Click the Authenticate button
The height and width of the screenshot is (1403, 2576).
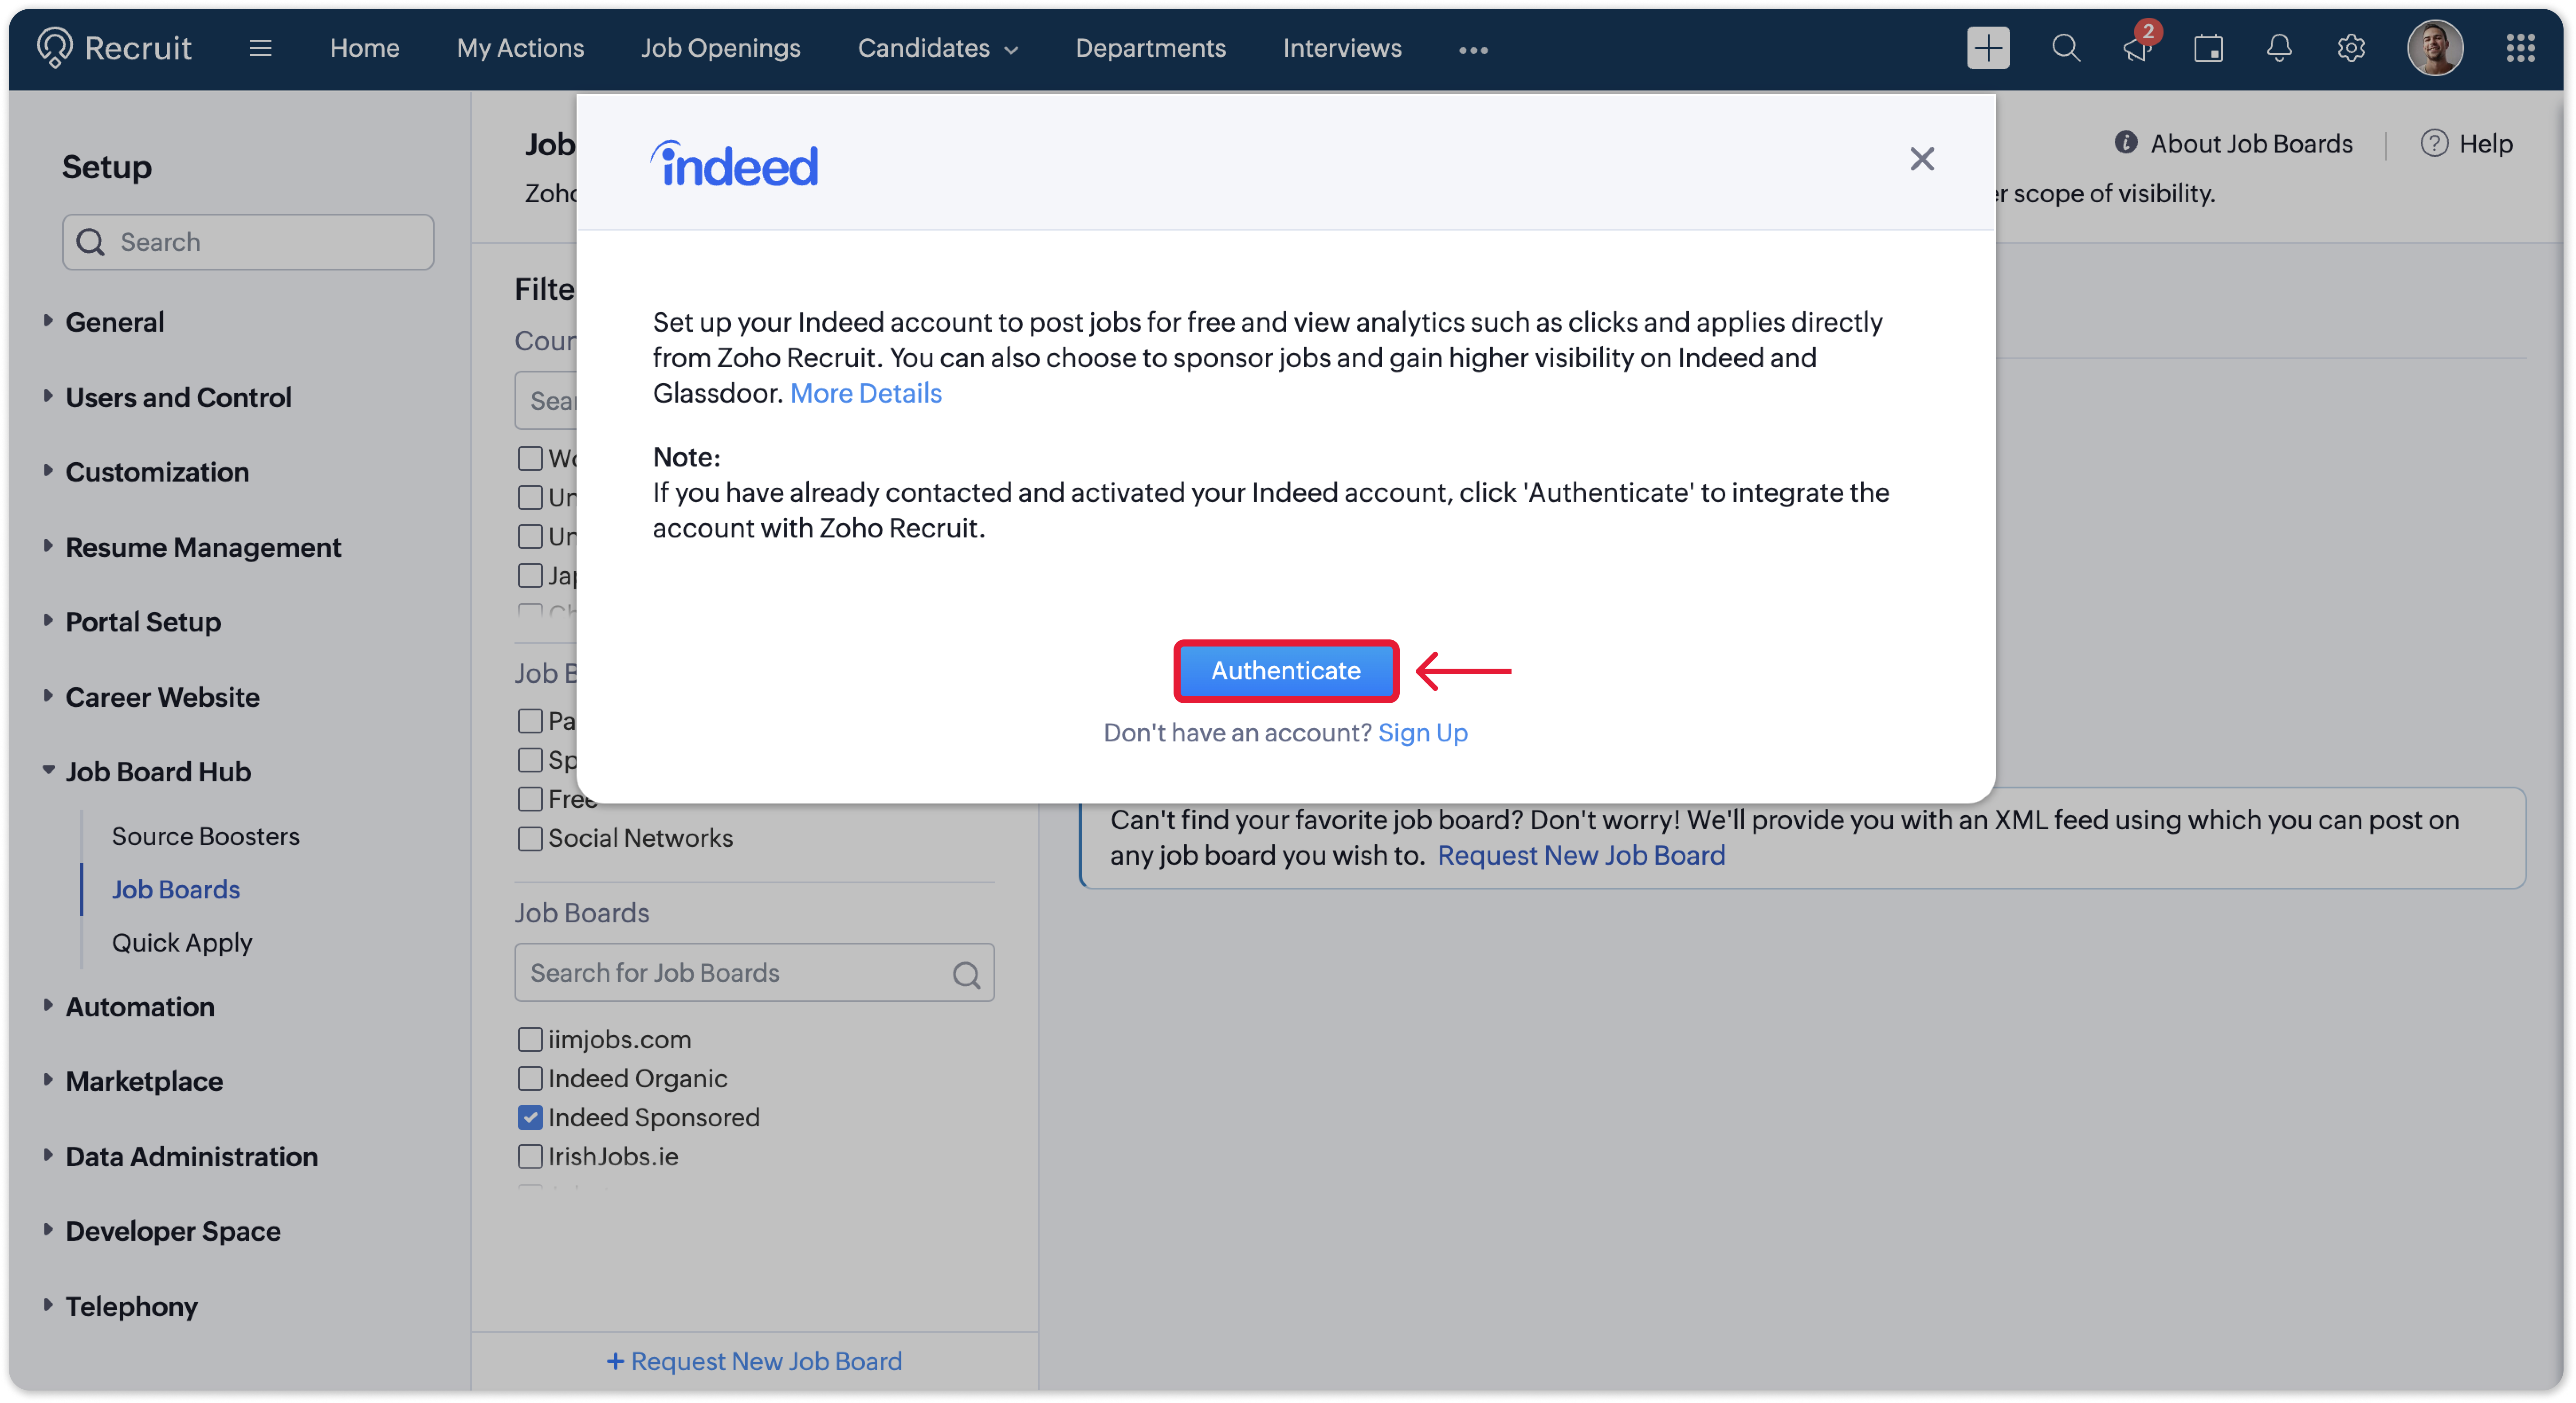(1285, 670)
